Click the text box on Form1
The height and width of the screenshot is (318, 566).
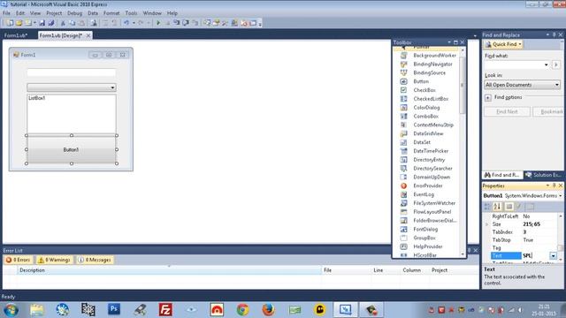pos(72,72)
